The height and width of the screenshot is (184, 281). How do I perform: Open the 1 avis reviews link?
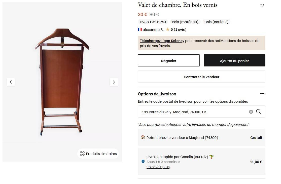click(x=180, y=29)
